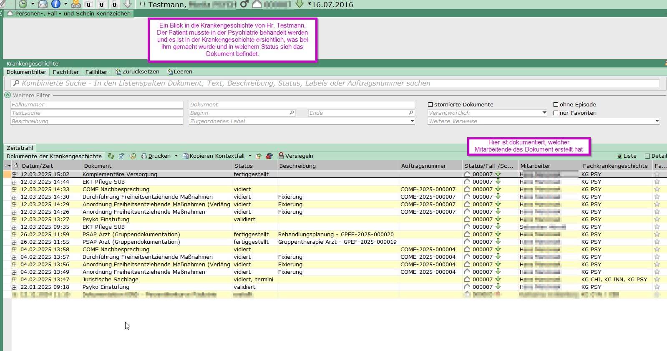The height and width of the screenshot is (351, 667).
Task: Click the Versiegeln button
Action: 296,156
